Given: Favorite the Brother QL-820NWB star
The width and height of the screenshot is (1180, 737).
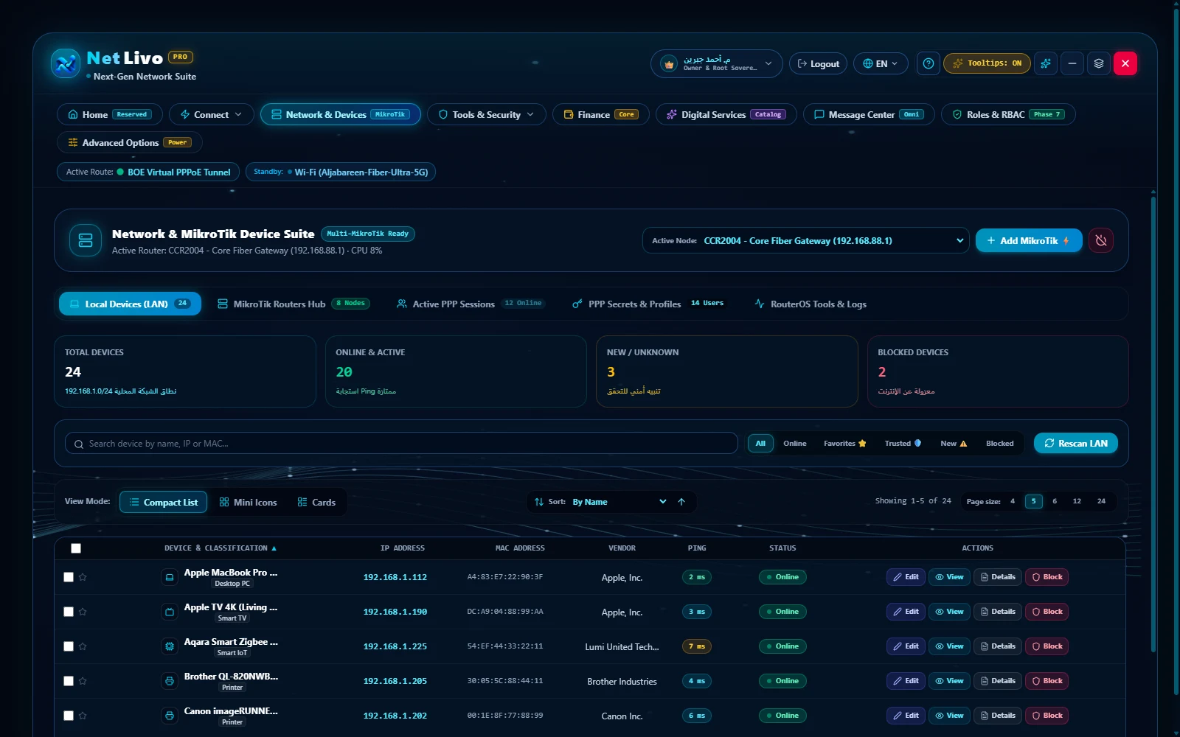Looking at the screenshot, I should [x=83, y=681].
